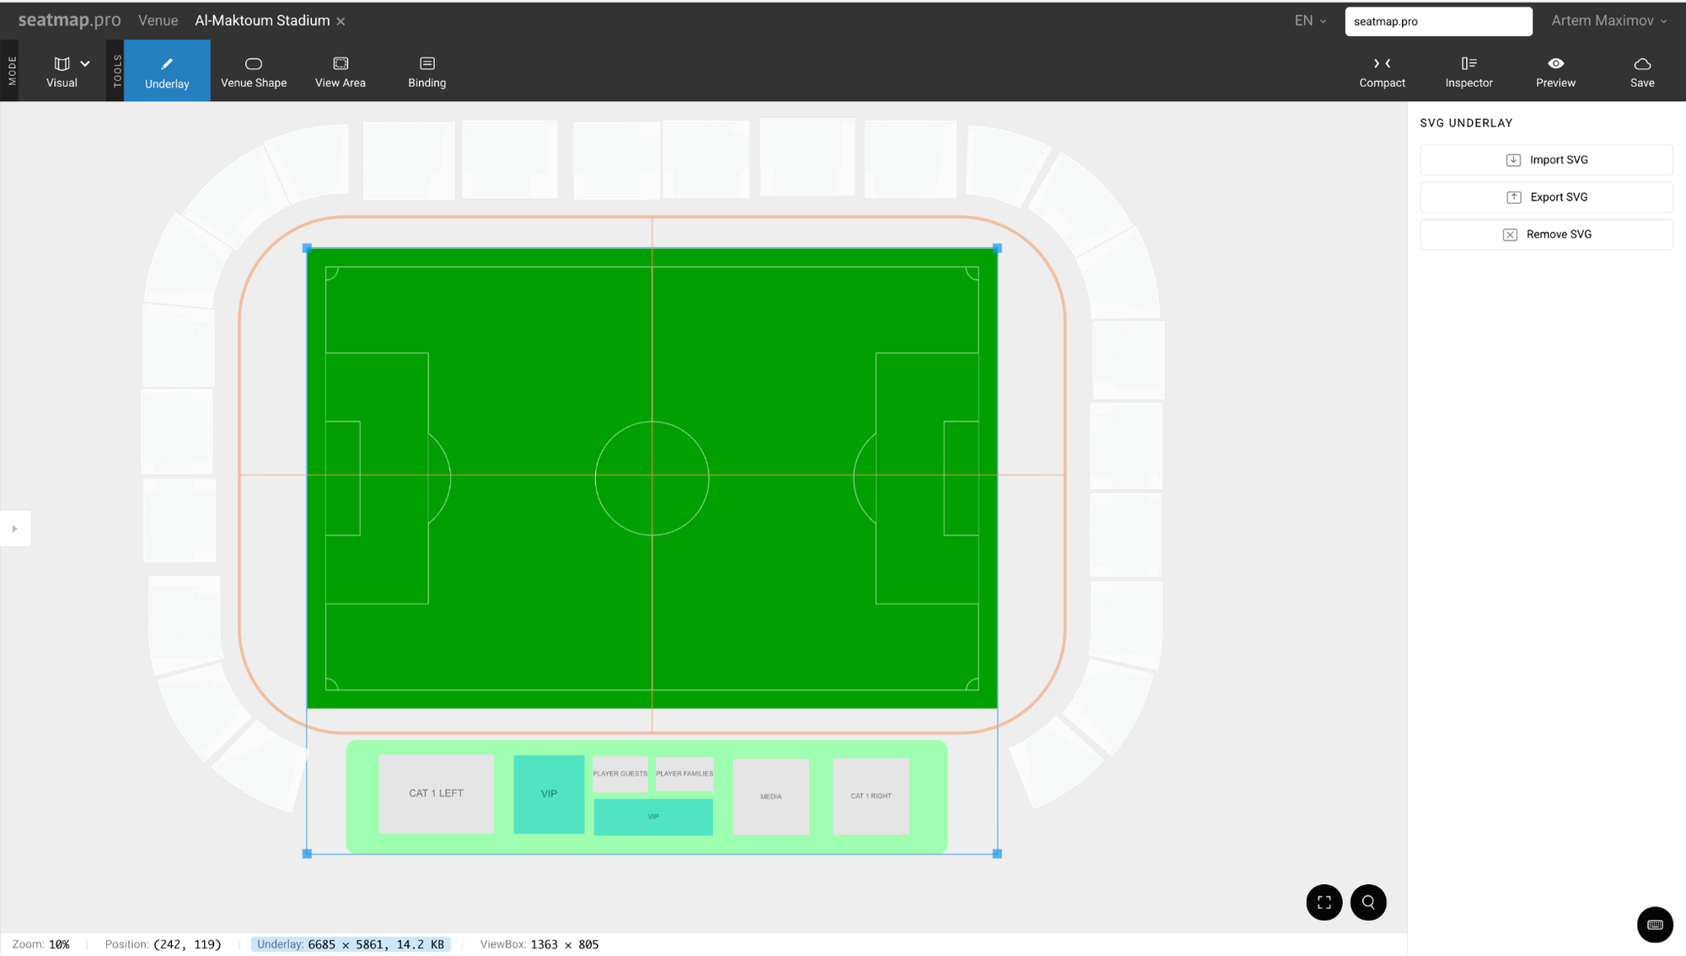The width and height of the screenshot is (1686, 956).
Task: Close the Al-Maktoum Stadium tab
Action: click(x=341, y=22)
